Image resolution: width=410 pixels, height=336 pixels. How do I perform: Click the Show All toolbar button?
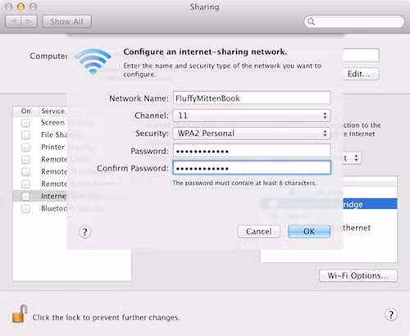[66, 21]
